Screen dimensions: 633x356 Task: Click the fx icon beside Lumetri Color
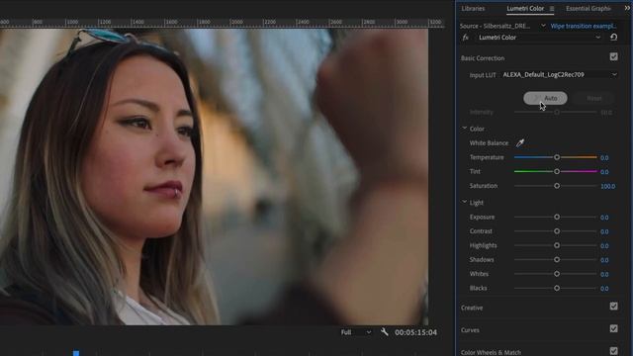point(466,38)
